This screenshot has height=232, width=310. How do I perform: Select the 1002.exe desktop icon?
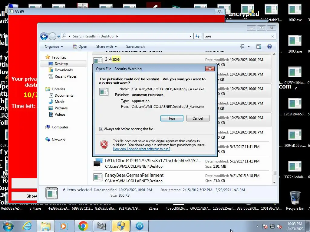295,12
